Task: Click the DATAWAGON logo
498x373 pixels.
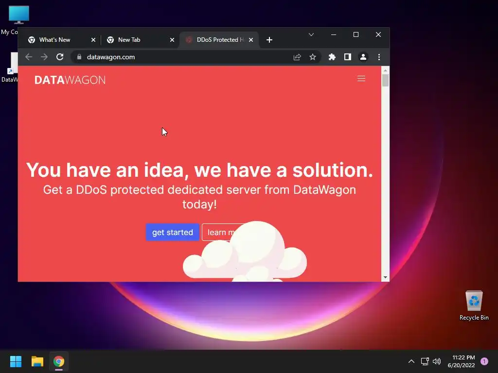Action: (x=70, y=80)
